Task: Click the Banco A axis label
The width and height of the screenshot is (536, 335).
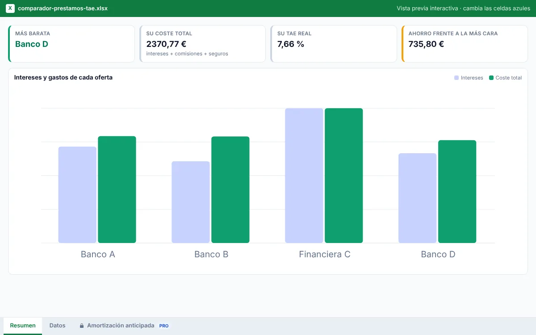Action: click(x=98, y=255)
